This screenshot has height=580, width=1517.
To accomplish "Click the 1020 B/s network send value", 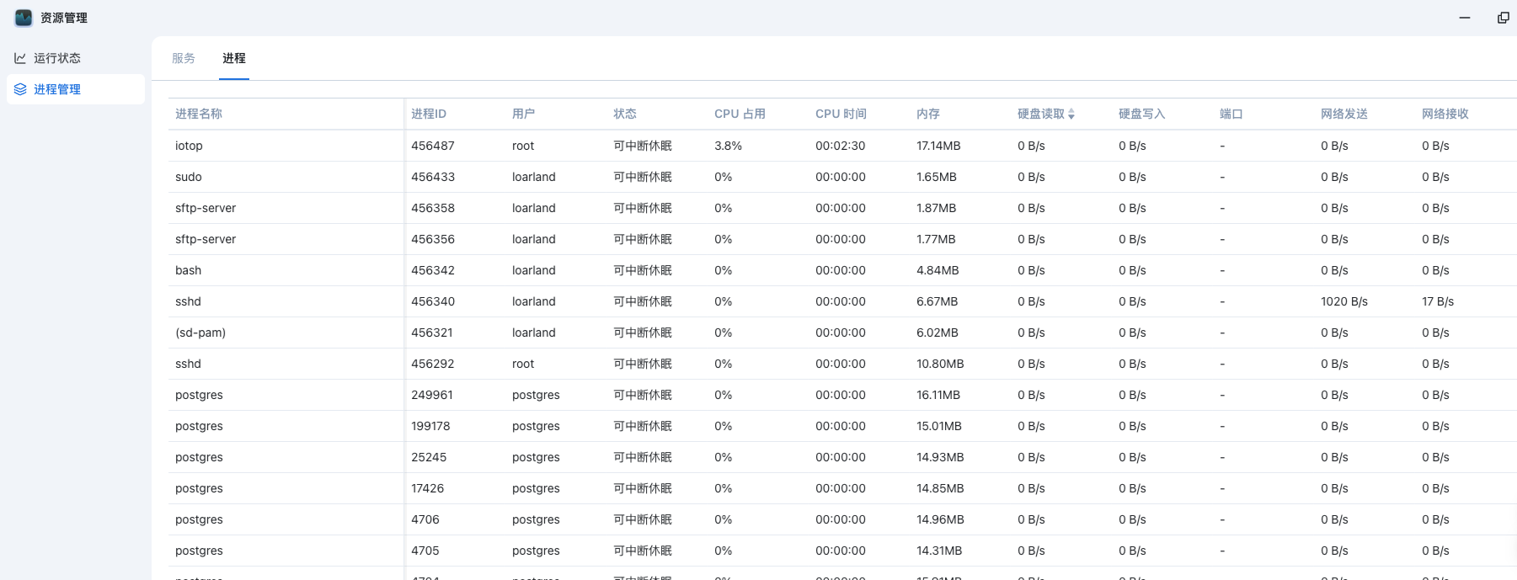I will (1344, 301).
